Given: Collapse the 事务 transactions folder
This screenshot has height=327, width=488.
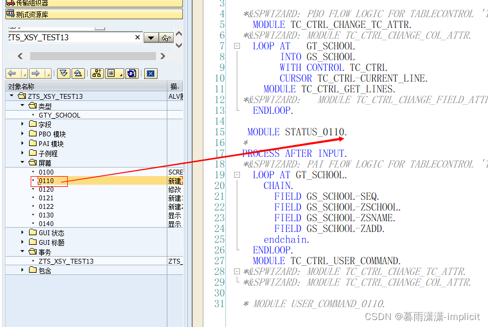Looking at the screenshot, I should click(x=22, y=251).
